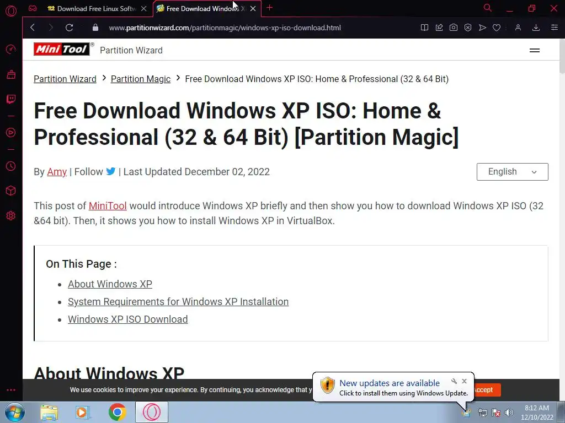Open the profile account icon

[x=518, y=28]
